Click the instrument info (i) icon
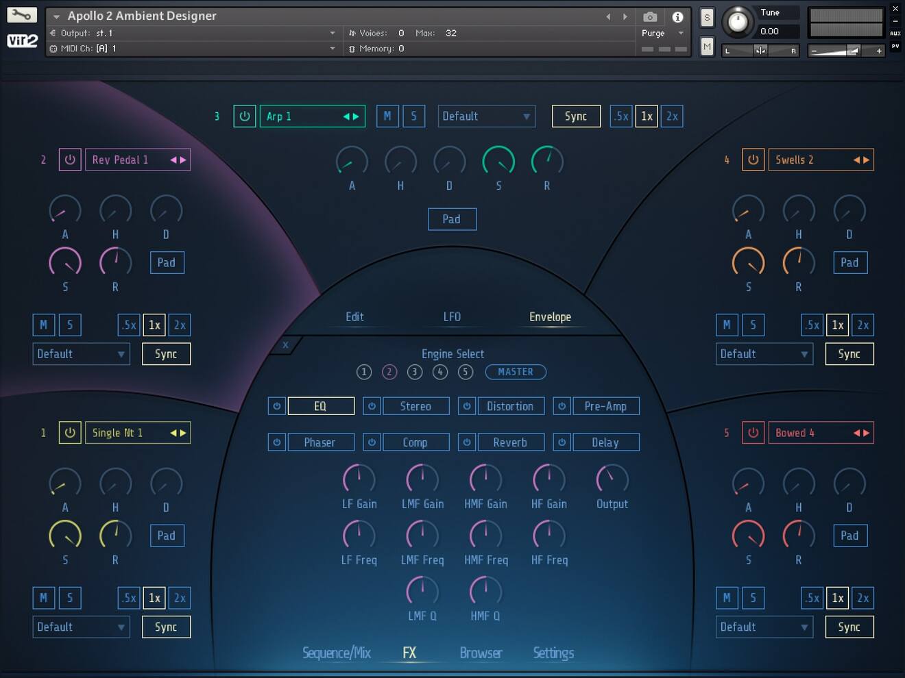 pos(678,17)
